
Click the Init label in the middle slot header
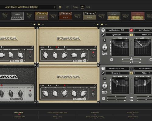43,25
